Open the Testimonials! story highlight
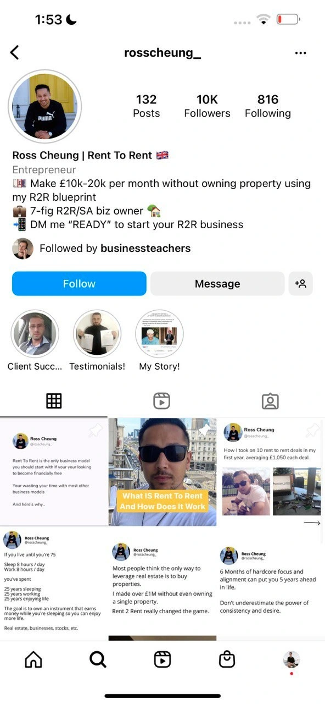 click(x=97, y=340)
